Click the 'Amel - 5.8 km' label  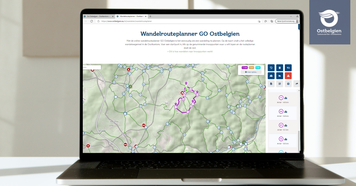pos(283,116)
